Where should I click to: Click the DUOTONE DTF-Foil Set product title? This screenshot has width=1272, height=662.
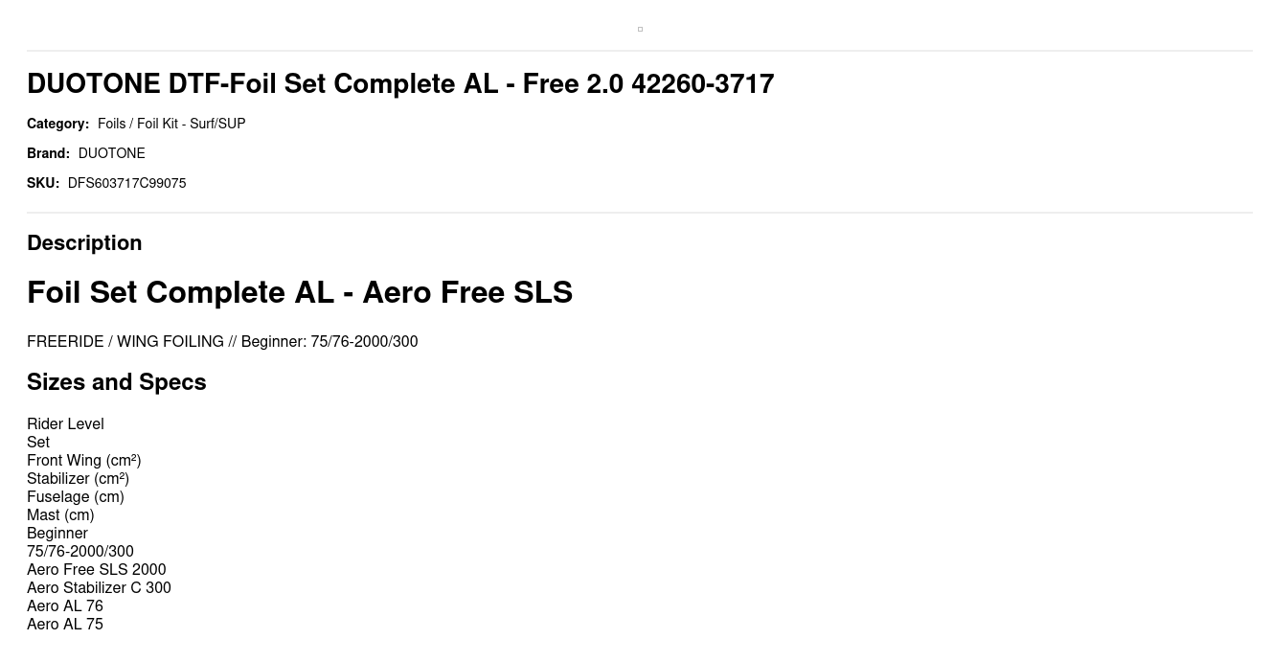[400, 84]
